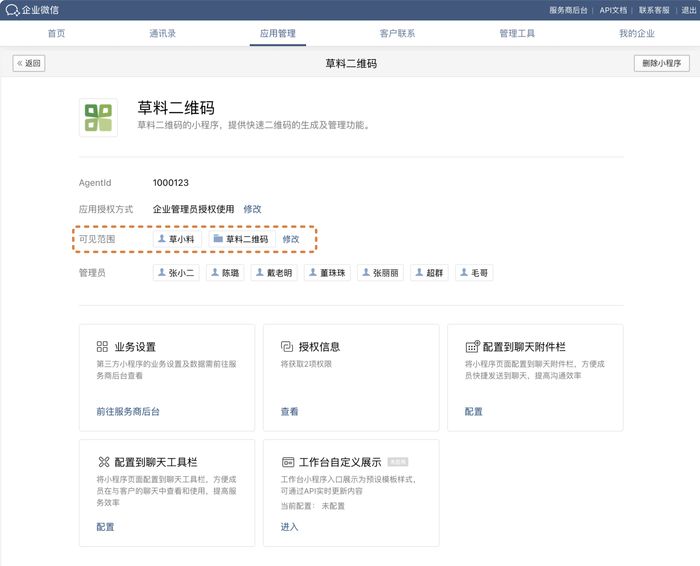Click the 董珠珠 admin name
Image resolution: width=700 pixels, height=566 pixels.
333,273
